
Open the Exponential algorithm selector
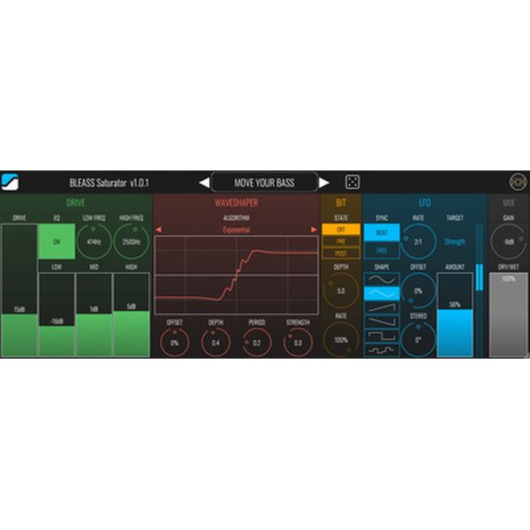(x=236, y=229)
